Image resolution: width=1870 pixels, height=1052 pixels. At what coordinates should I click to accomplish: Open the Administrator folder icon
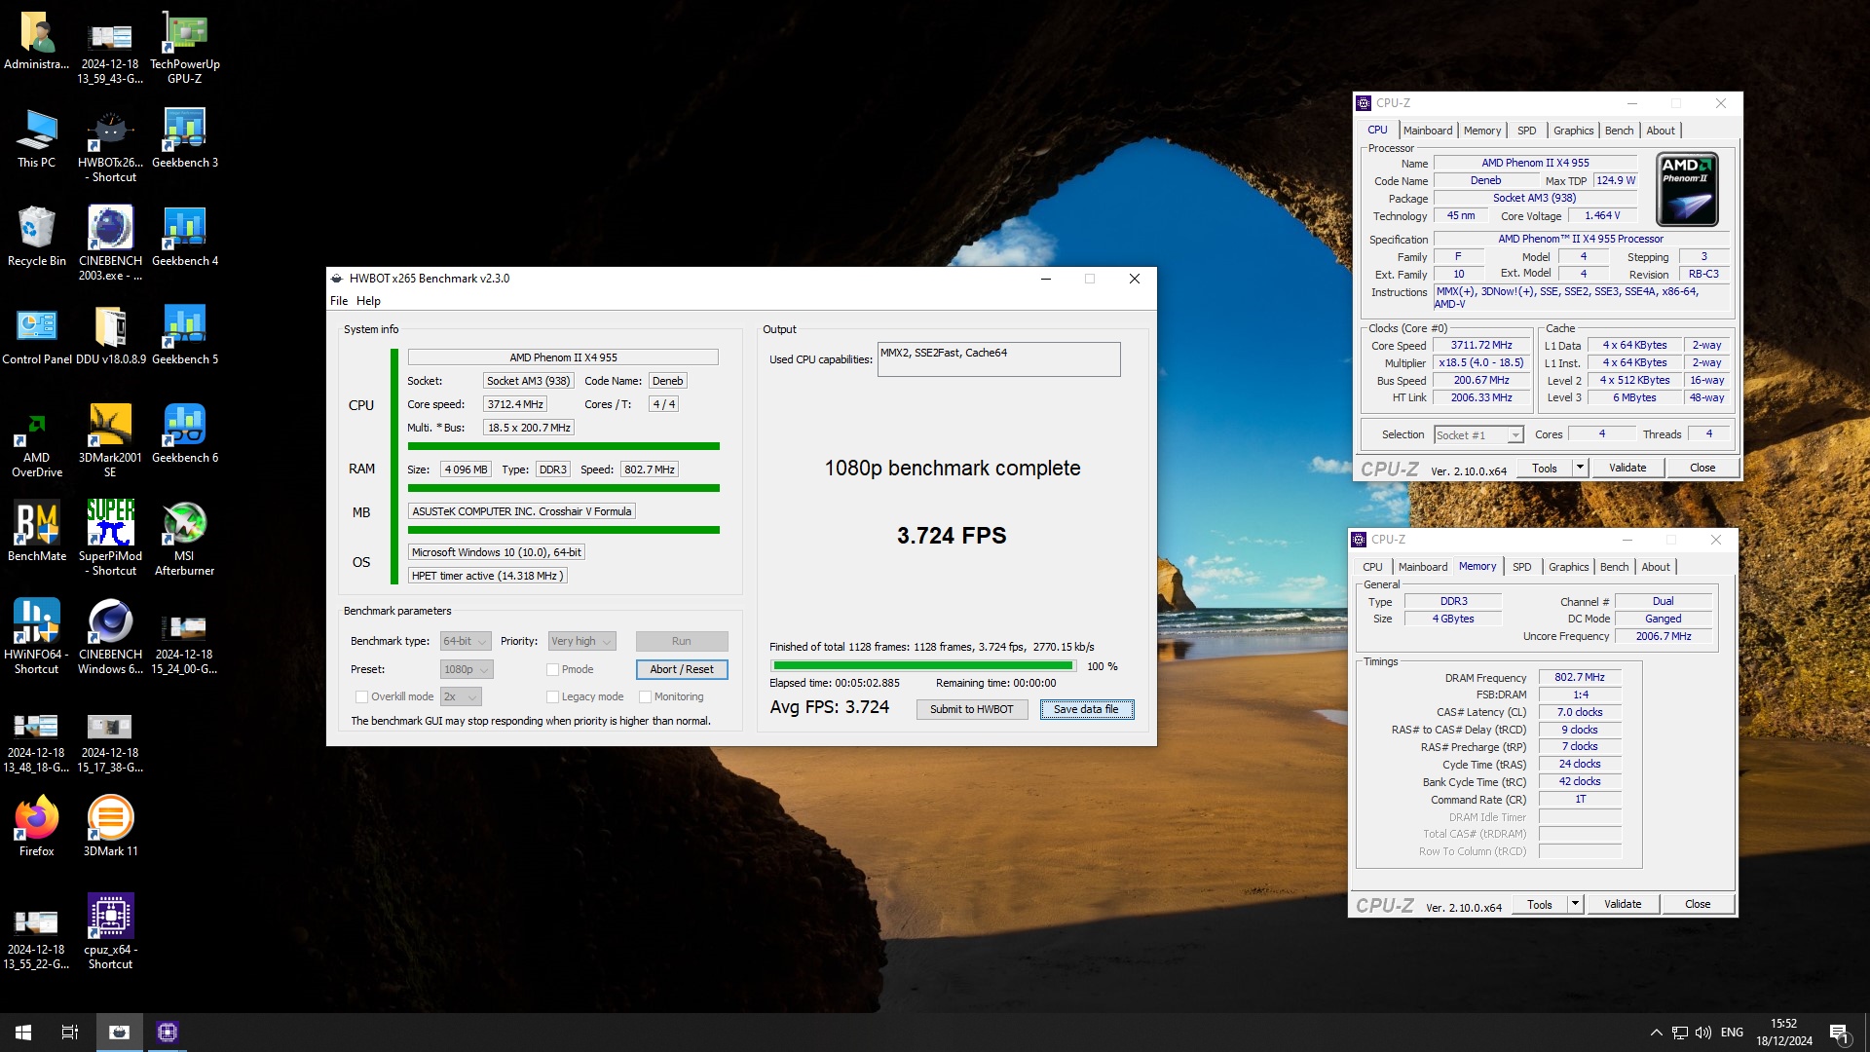(x=37, y=40)
